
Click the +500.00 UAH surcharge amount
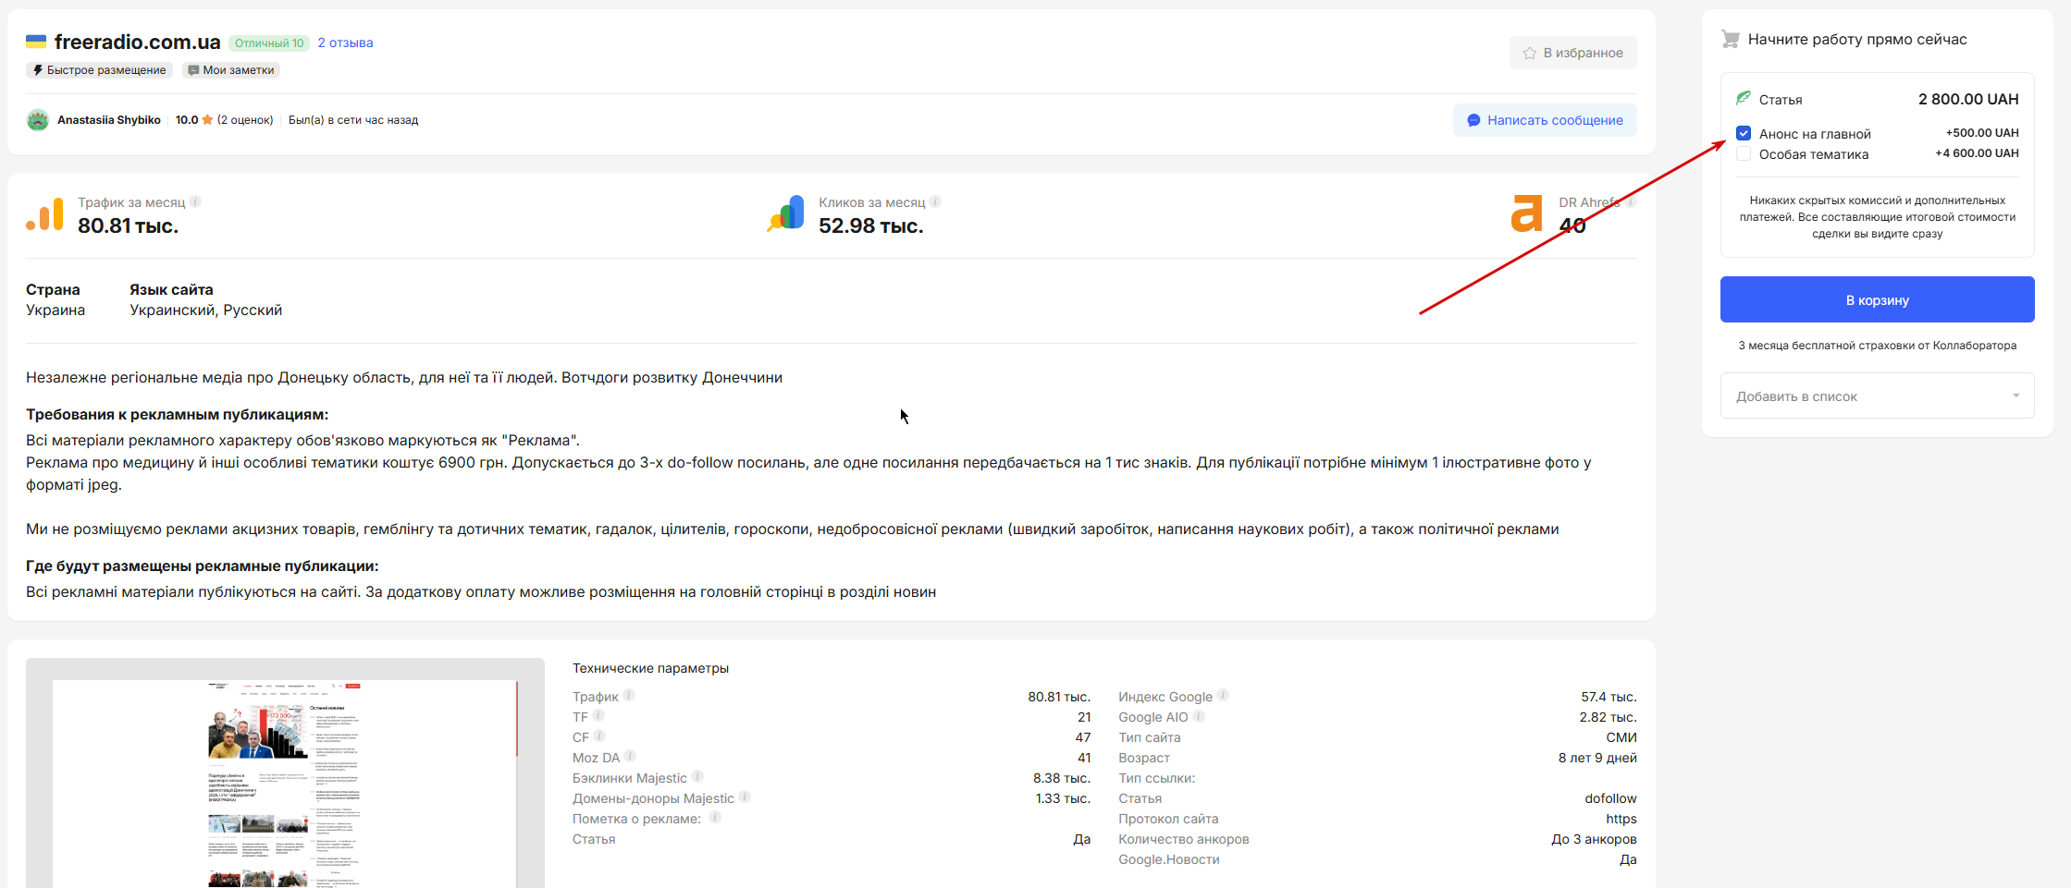click(1982, 133)
